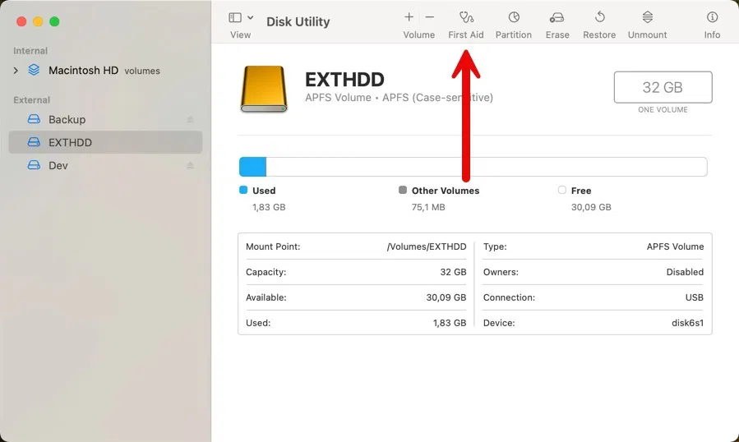
Task: Click the yellow EXTHDD drive image
Action: 264,89
